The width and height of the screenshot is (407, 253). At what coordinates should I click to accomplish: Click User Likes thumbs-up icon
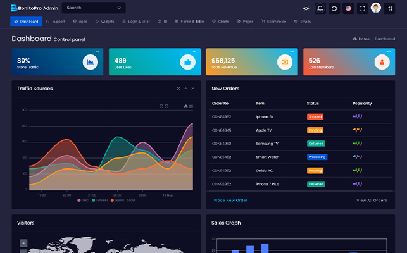coord(187,62)
